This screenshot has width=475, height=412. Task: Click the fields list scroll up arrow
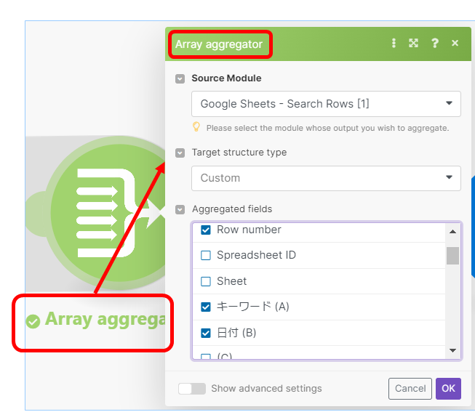coord(452,232)
